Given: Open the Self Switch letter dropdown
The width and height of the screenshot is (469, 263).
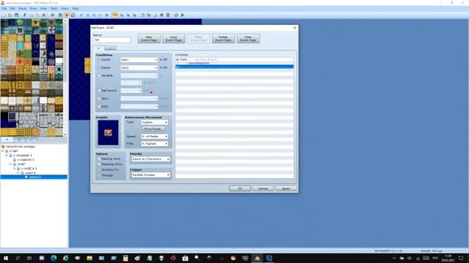Looking at the screenshot, I should (131, 91).
